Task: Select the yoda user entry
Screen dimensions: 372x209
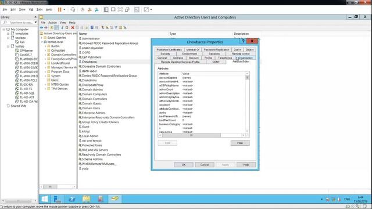Action: click(x=84, y=168)
